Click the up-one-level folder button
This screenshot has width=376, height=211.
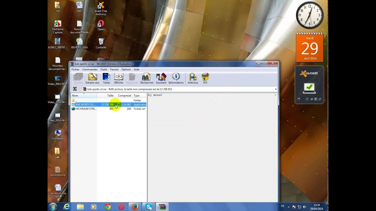75,89
